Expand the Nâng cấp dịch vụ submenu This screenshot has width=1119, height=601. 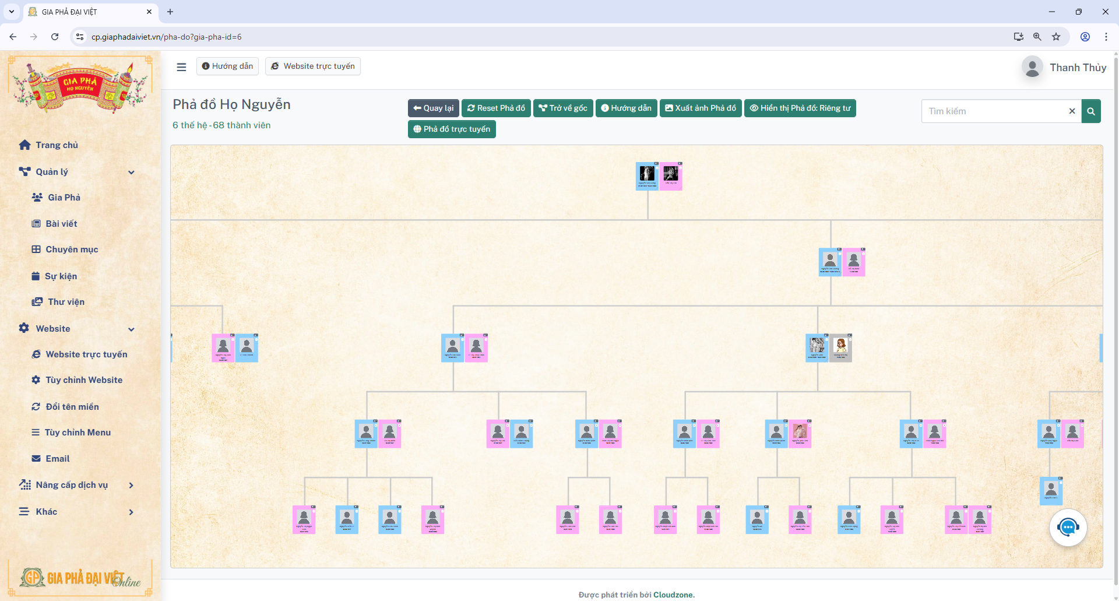click(x=131, y=485)
